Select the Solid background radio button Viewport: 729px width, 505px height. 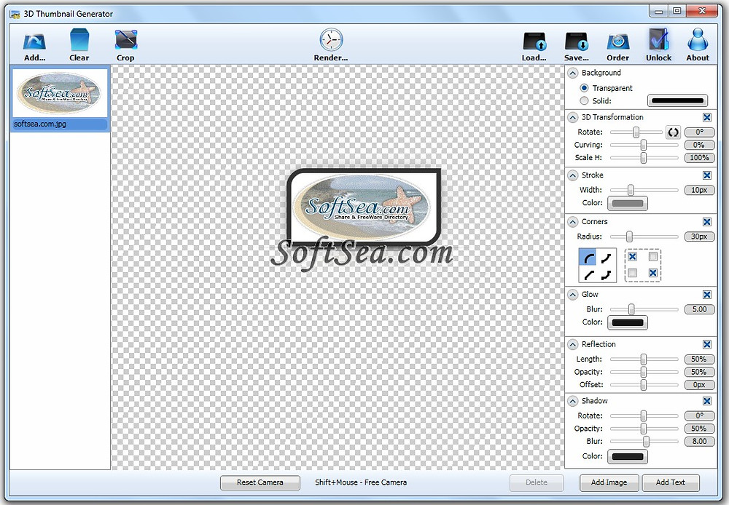(x=584, y=100)
